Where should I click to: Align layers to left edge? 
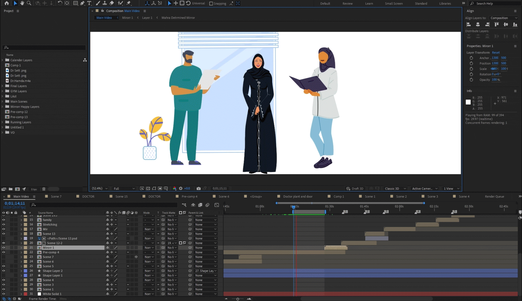coord(469,25)
